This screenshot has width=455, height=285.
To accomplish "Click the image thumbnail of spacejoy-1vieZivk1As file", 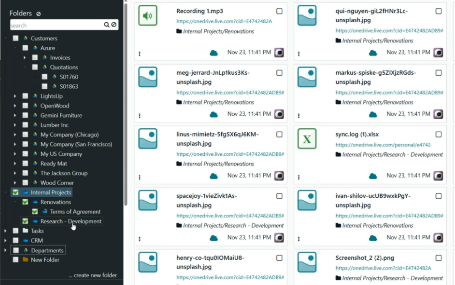I will [148, 200].
